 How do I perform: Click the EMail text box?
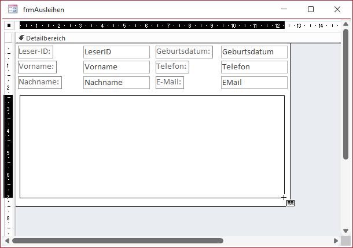click(x=254, y=83)
